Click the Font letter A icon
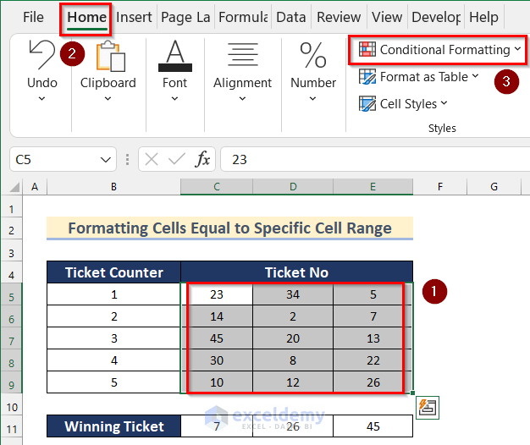This screenshot has height=445, width=530. click(x=175, y=57)
